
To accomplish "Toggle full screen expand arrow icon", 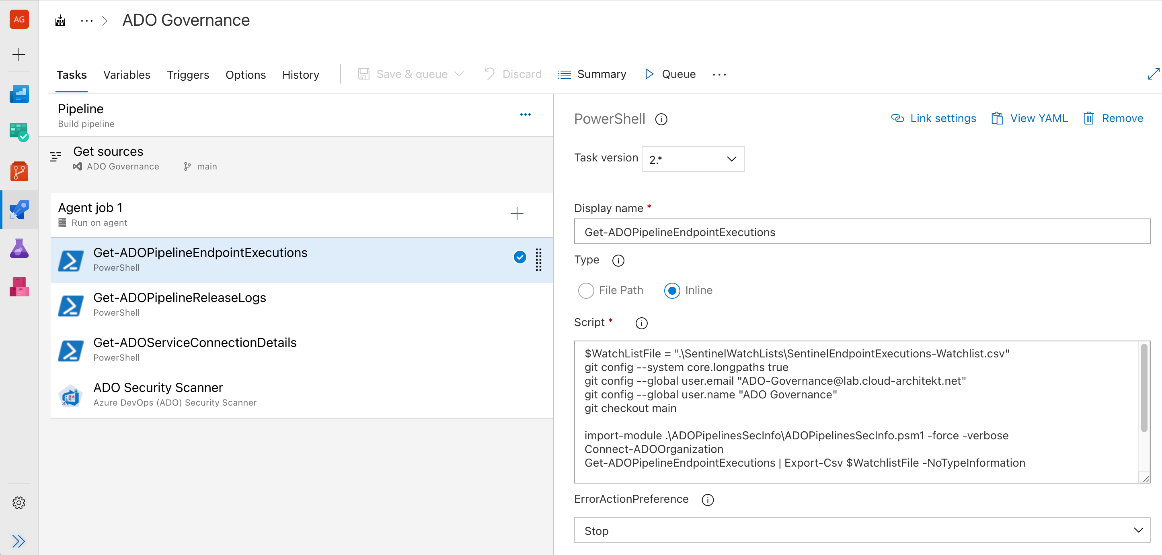I will 1153,74.
